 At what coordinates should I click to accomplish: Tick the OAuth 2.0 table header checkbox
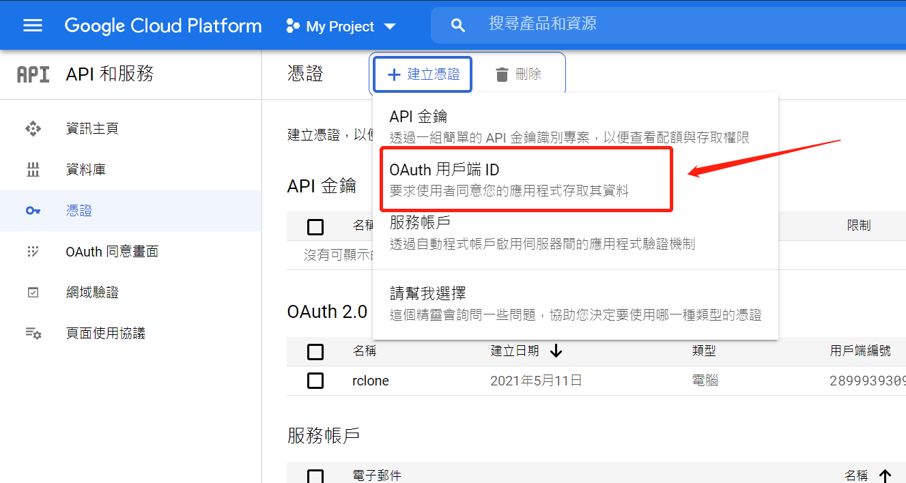click(315, 352)
